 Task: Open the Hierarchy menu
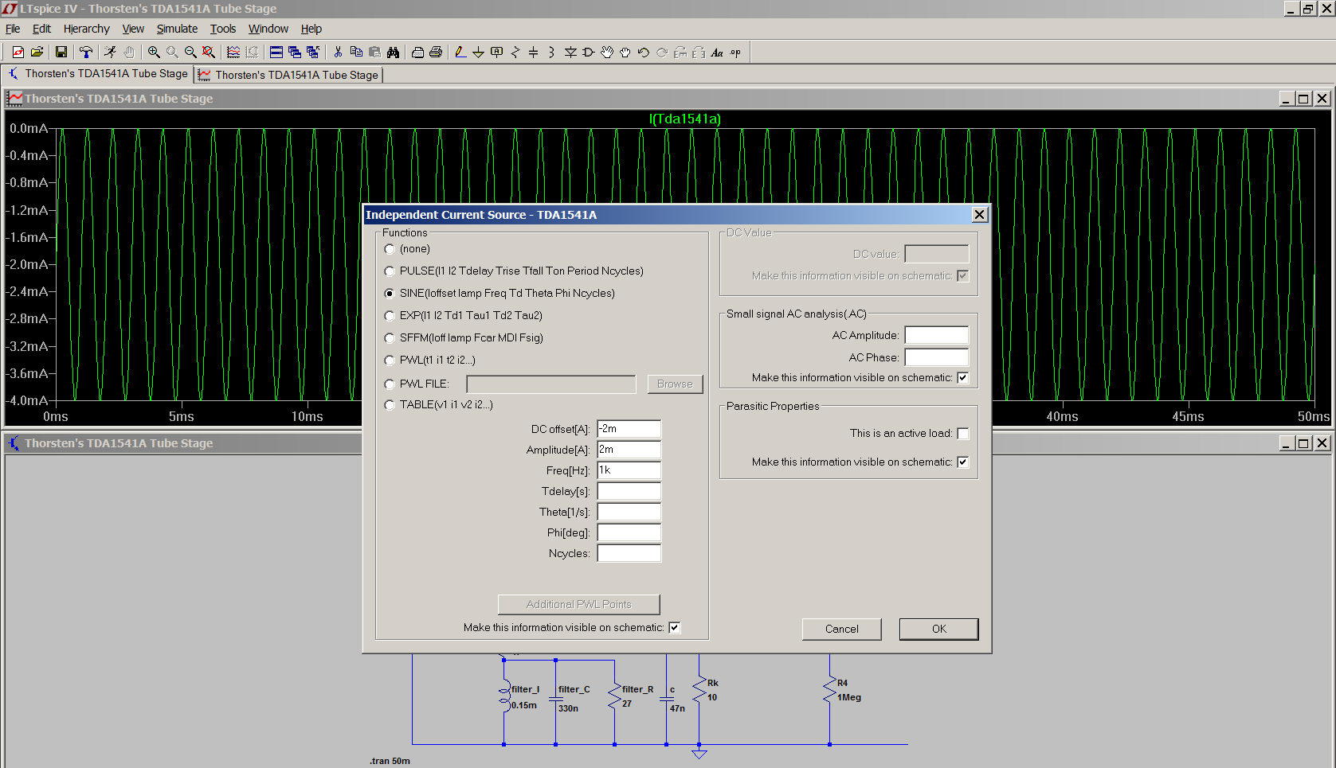tap(87, 29)
